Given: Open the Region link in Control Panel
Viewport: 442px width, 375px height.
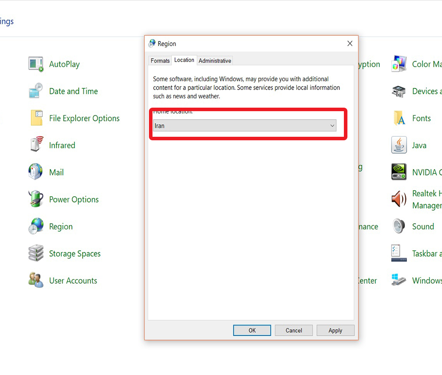Looking at the screenshot, I should [61, 227].
